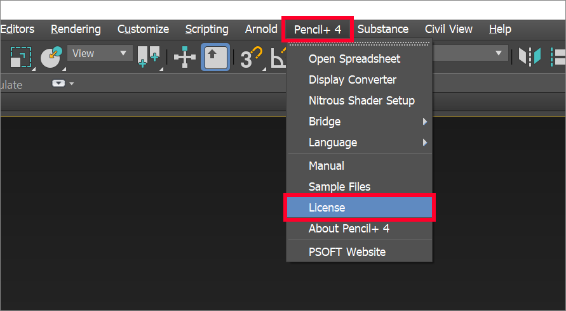Click the Pencil+ 4 menu
The image size is (566, 311).
click(318, 30)
